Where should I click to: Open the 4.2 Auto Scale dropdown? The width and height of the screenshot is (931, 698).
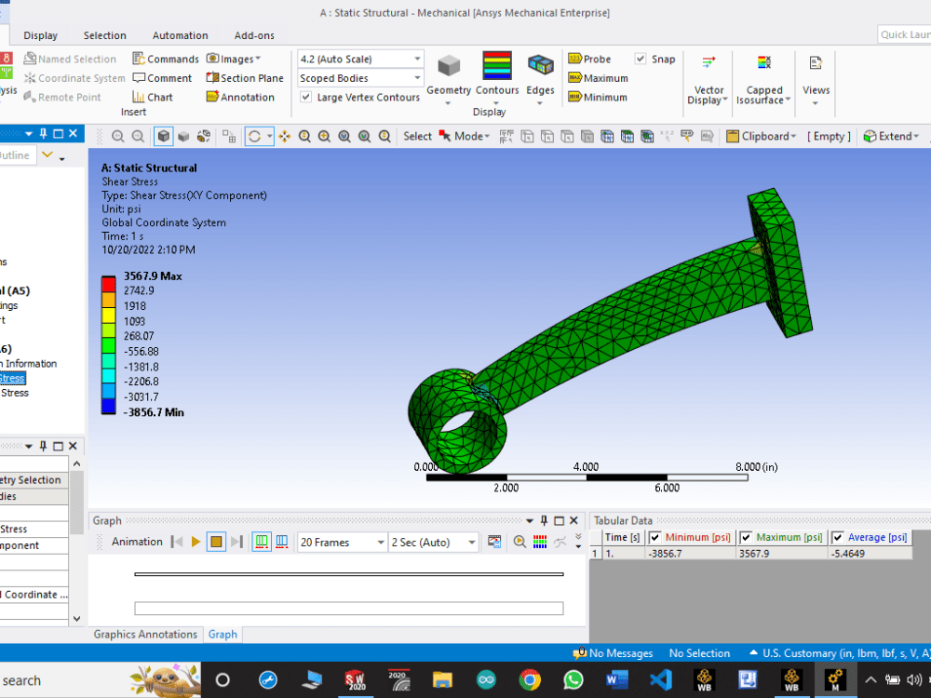point(417,58)
